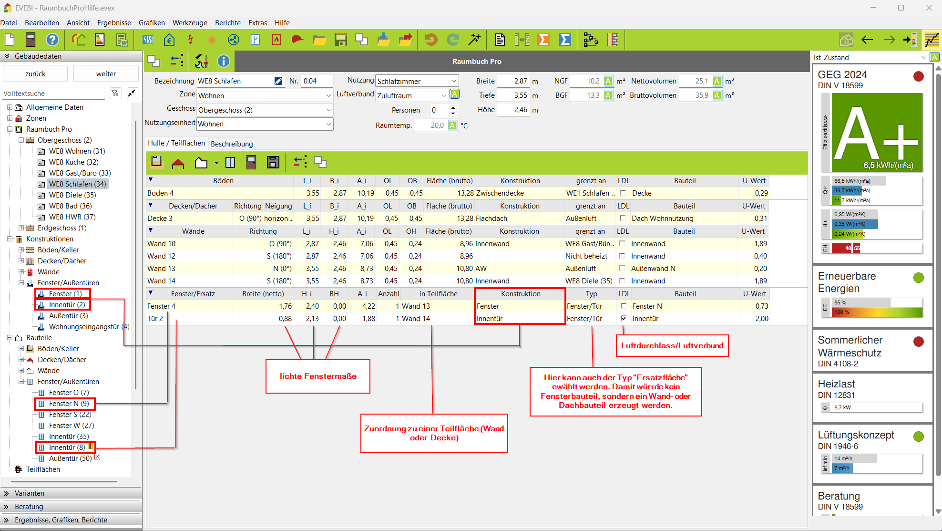Open the Berichte menu
Screen dimensions: 942x531
[227, 22]
